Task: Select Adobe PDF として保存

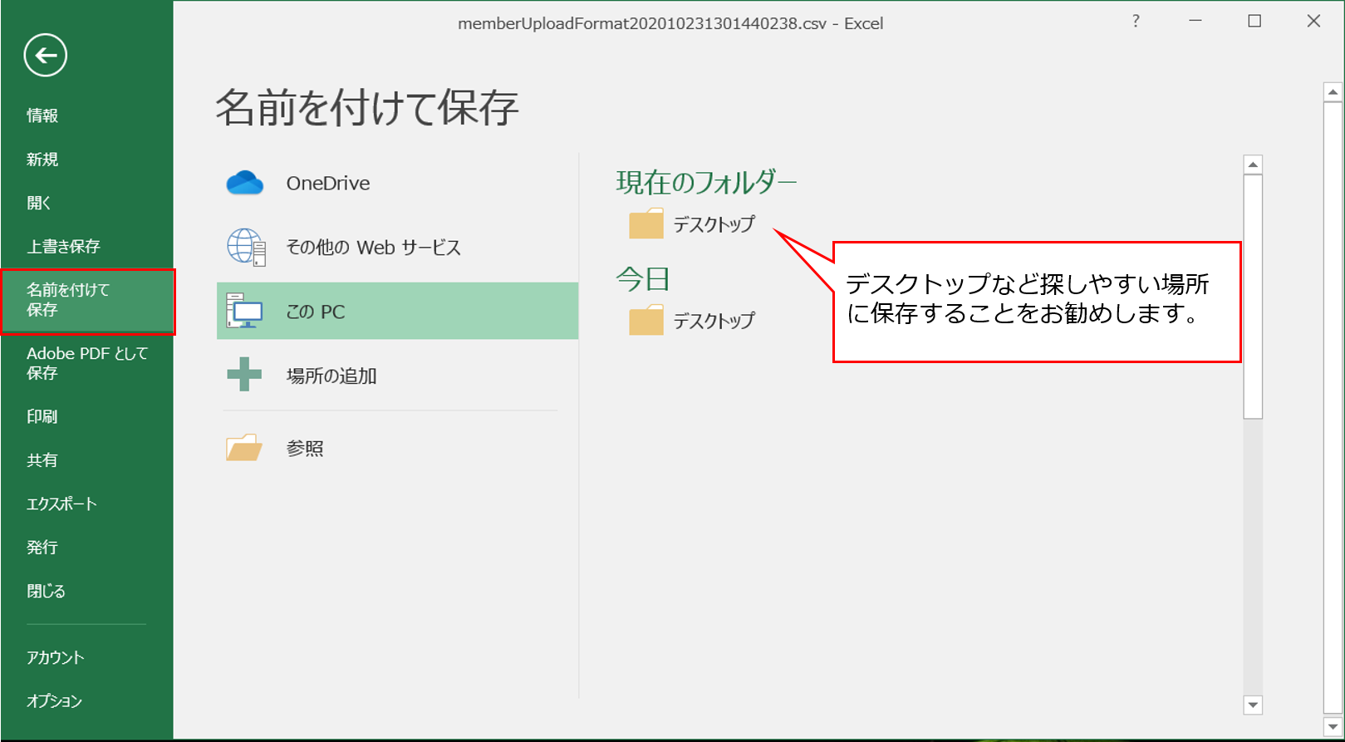Action: [86, 363]
